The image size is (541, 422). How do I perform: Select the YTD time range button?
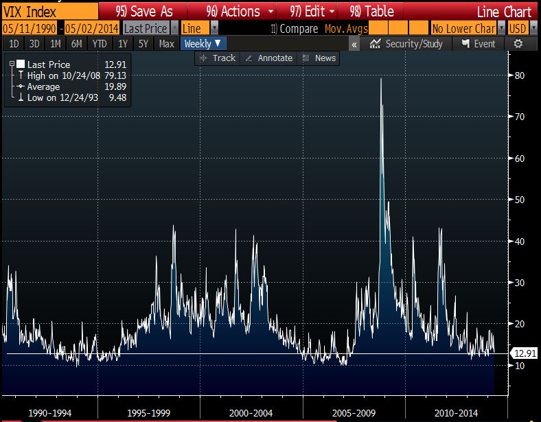pyautogui.click(x=100, y=43)
